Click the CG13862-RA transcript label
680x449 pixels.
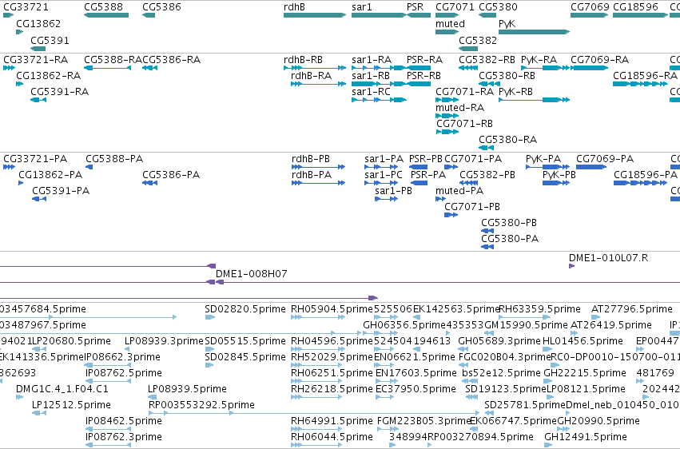coord(49,75)
